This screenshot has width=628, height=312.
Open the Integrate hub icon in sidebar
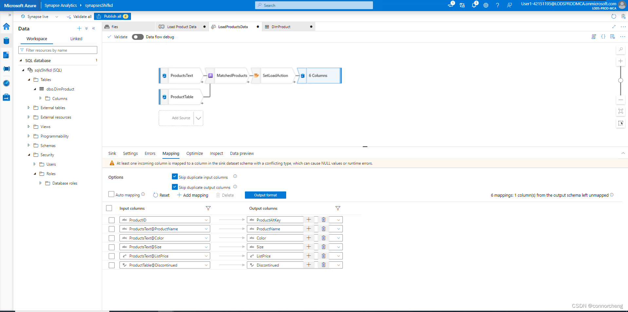[6, 69]
